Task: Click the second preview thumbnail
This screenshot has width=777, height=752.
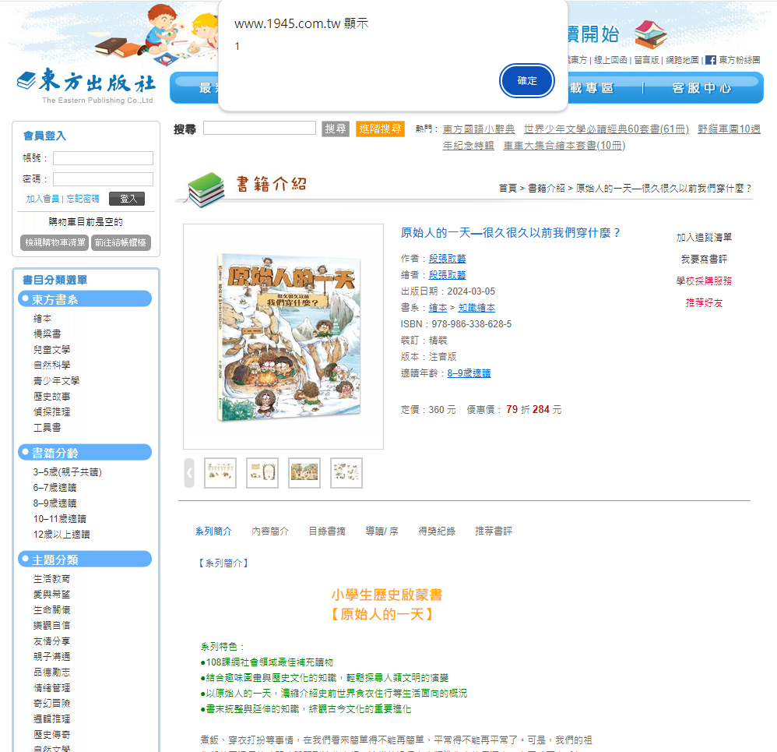Action: tap(262, 473)
